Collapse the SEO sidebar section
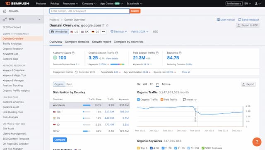This screenshot has height=150, width=265. [x=39, y=19]
